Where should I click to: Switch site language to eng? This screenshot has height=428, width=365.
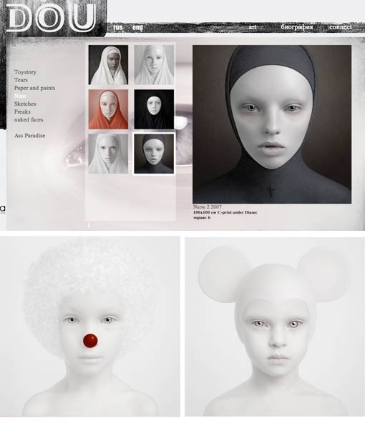137,27
